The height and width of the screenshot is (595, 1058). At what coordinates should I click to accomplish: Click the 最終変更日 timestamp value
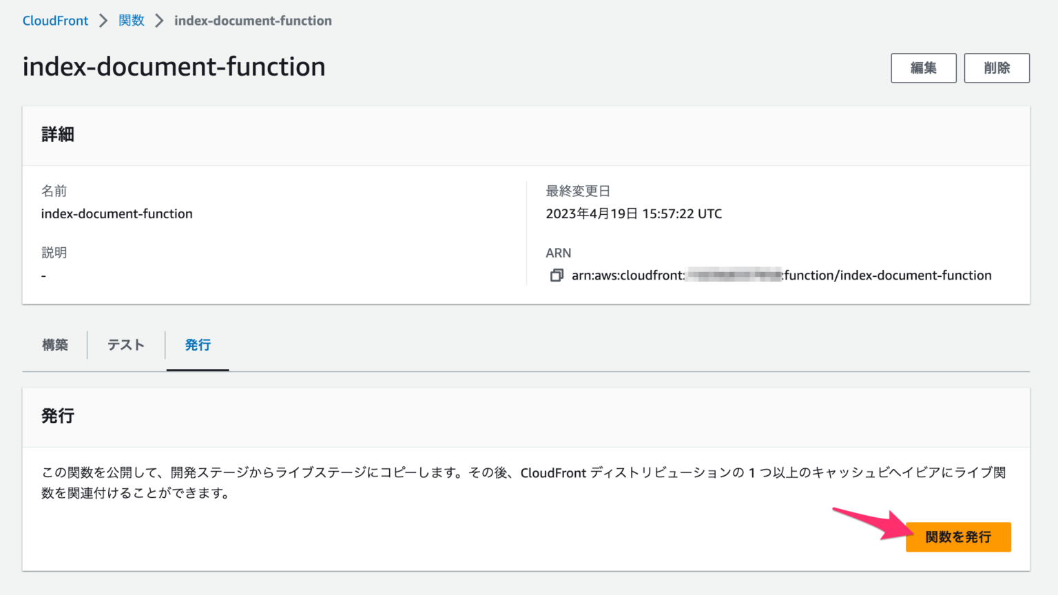(633, 213)
